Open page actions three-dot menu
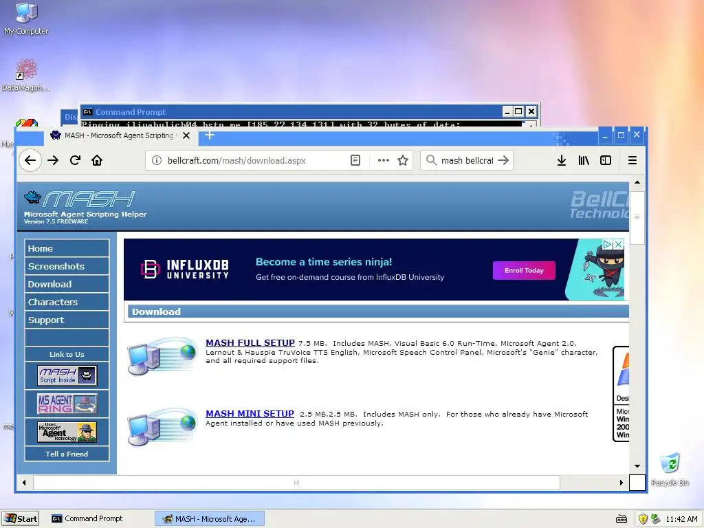The width and height of the screenshot is (704, 528). pyautogui.click(x=384, y=160)
